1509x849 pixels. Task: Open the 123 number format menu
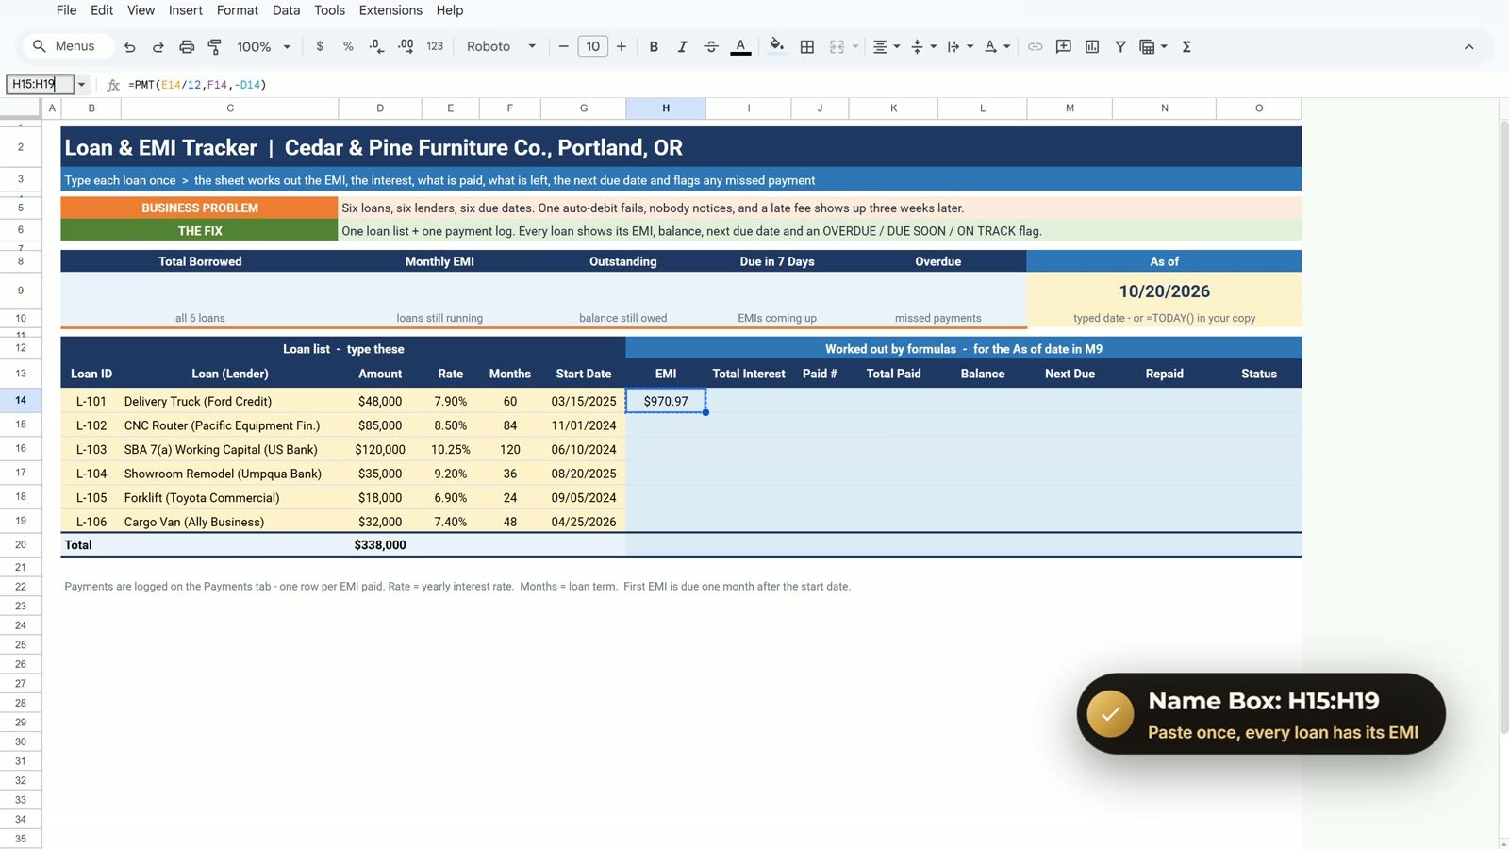[x=435, y=46]
